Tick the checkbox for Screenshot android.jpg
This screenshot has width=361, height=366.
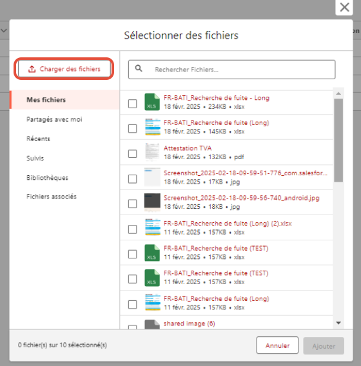pos(133,204)
